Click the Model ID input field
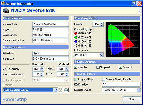 tap(51, 29)
